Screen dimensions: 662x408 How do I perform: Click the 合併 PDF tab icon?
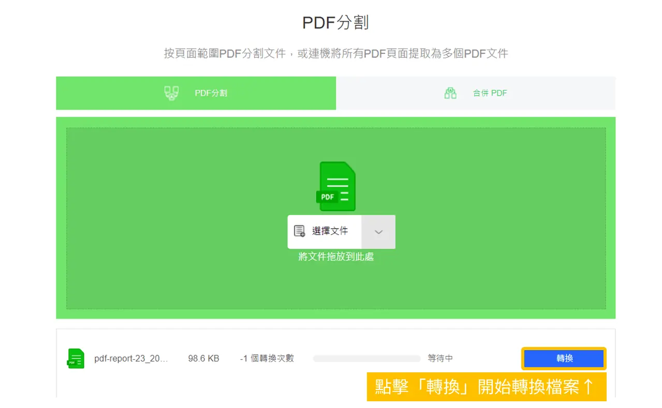tap(450, 93)
